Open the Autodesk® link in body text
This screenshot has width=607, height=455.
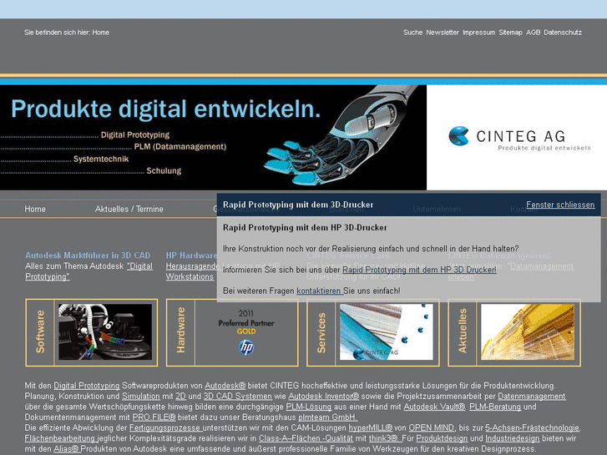coord(225,386)
